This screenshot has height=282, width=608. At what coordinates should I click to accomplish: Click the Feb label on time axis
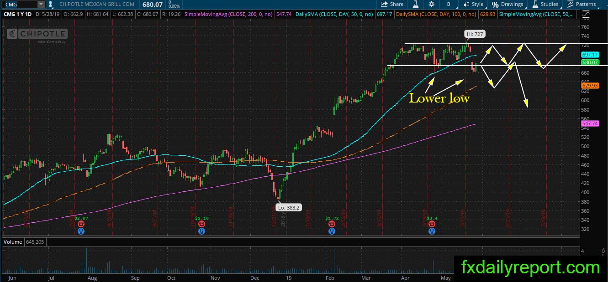coord(329,277)
